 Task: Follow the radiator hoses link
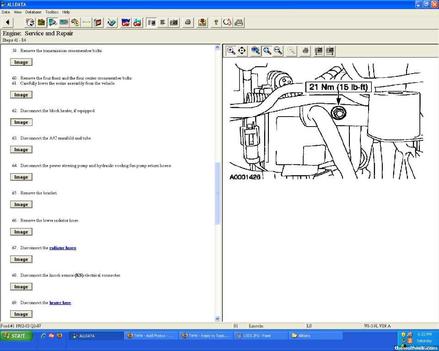[63, 248]
